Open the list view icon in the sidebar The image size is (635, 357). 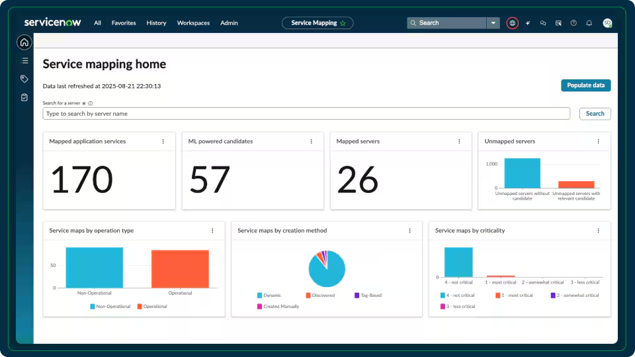[x=24, y=61]
